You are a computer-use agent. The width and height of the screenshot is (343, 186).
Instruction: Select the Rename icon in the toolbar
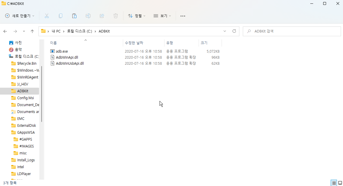pos(88,16)
